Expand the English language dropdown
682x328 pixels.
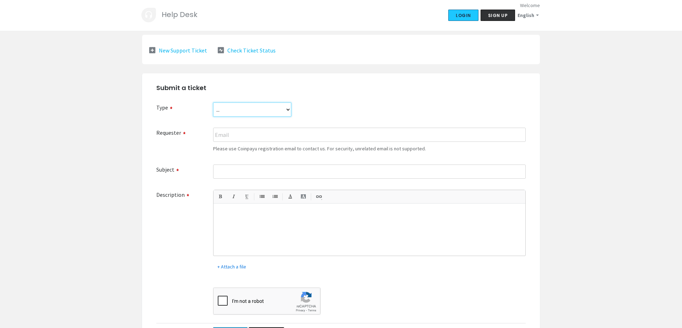click(528, 15)
